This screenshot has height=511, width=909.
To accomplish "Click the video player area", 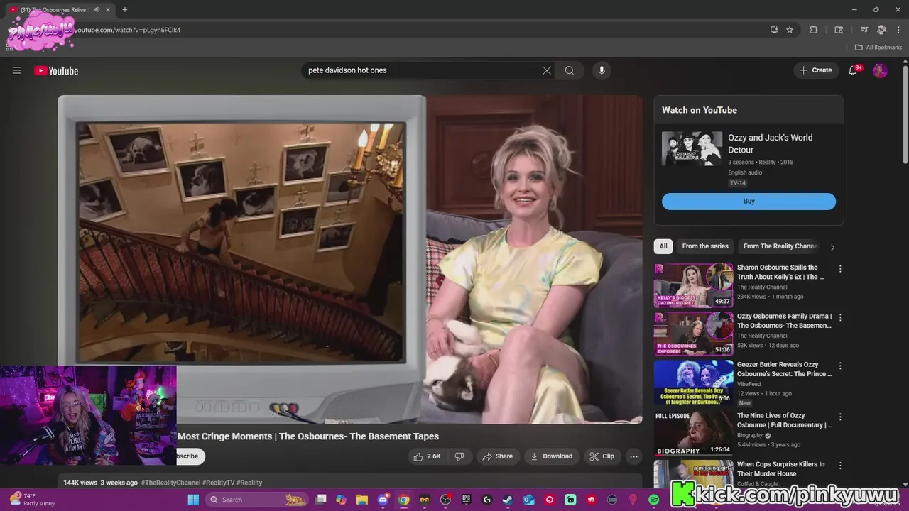I will (x=350, y=259).
